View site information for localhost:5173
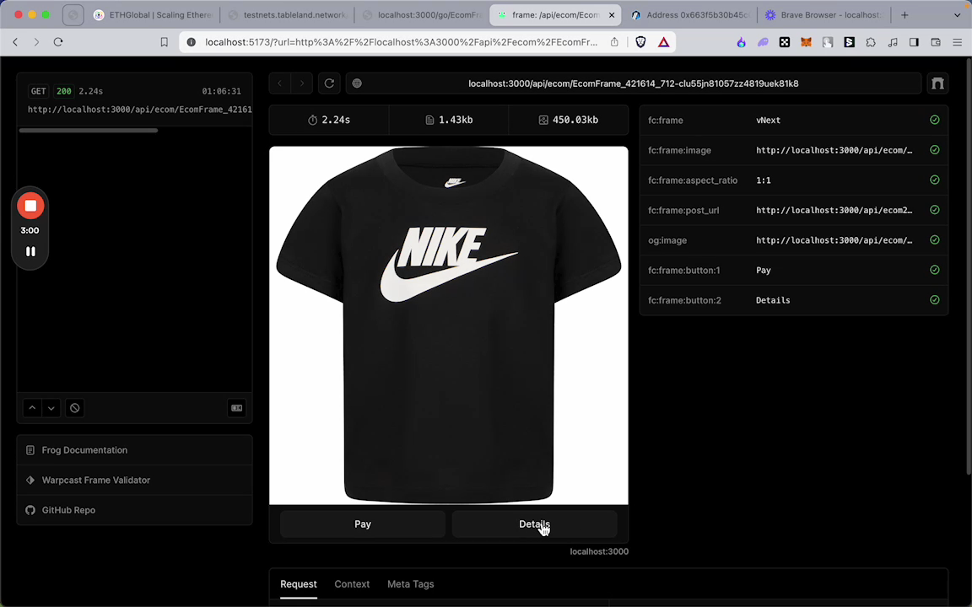The height and width of the screenshot is (607, 972). point(192,42)
